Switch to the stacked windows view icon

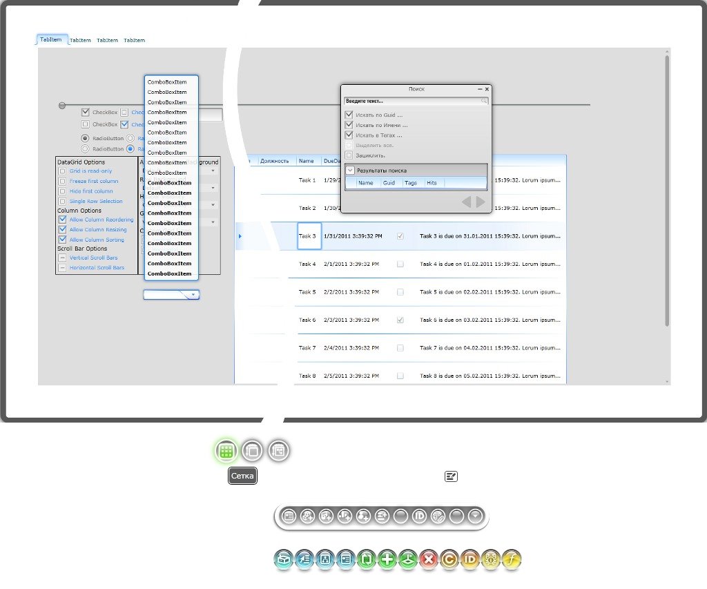click(252, 450)
